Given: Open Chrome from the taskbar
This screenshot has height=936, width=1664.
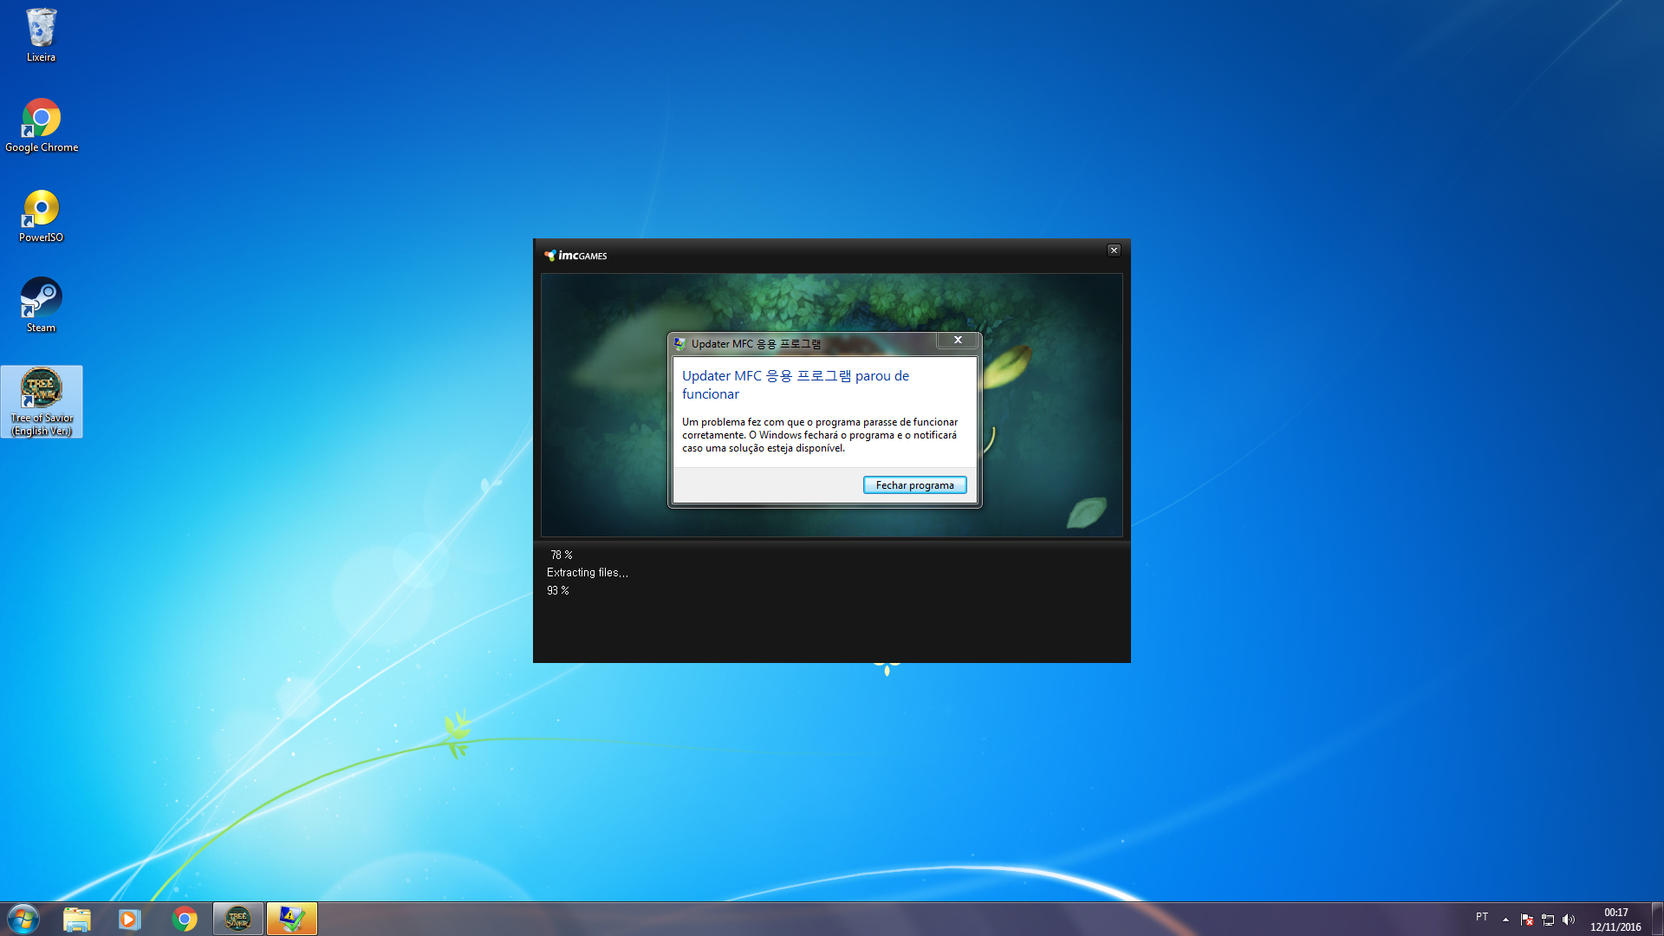Looking at the screenshot, I should pyautogui.click(x=184, y=919).
